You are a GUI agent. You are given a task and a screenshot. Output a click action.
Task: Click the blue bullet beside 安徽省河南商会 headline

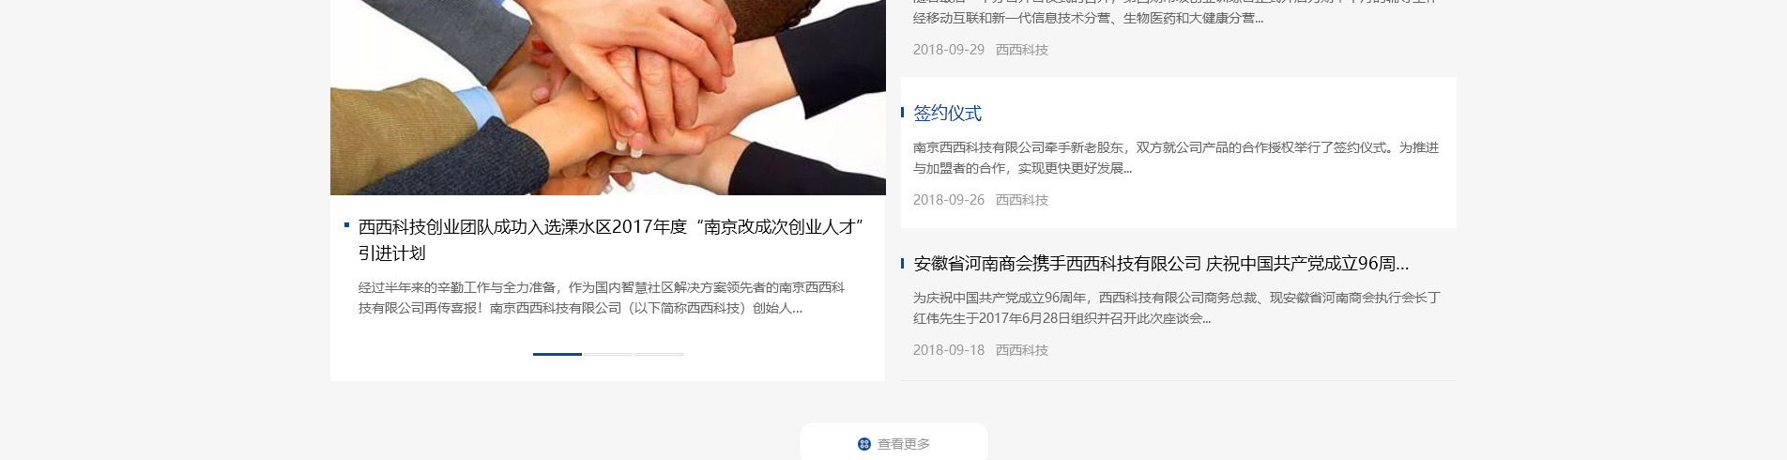click(903, 264)
